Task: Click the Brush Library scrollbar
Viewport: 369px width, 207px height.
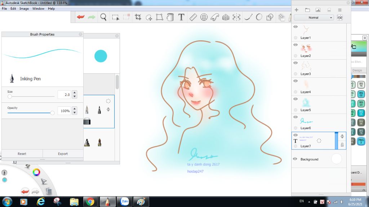Action: tap(117, 82)
